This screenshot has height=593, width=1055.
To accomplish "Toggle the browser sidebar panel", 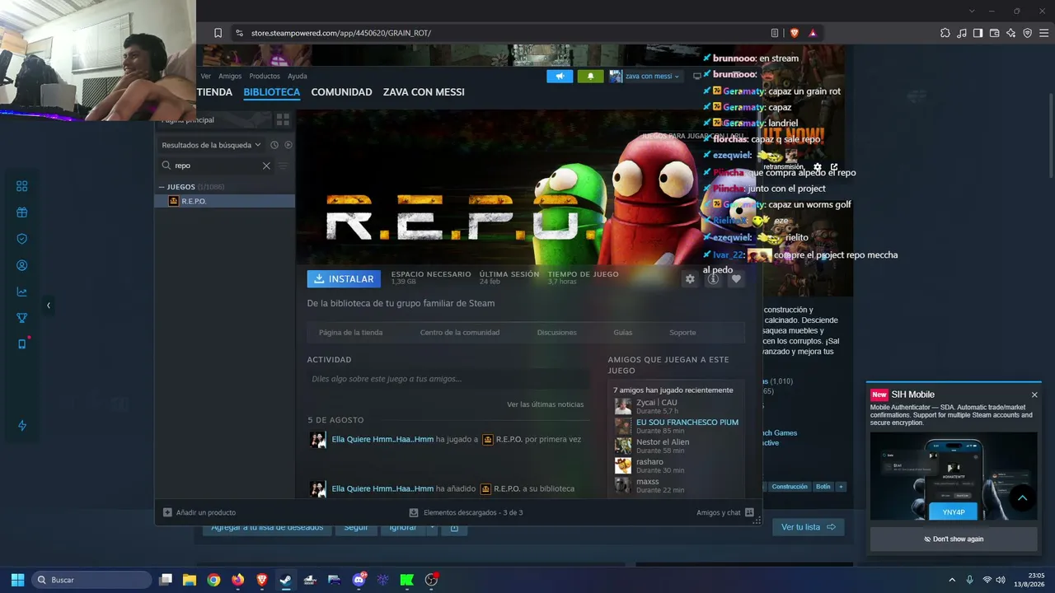I will coord(978,33).
